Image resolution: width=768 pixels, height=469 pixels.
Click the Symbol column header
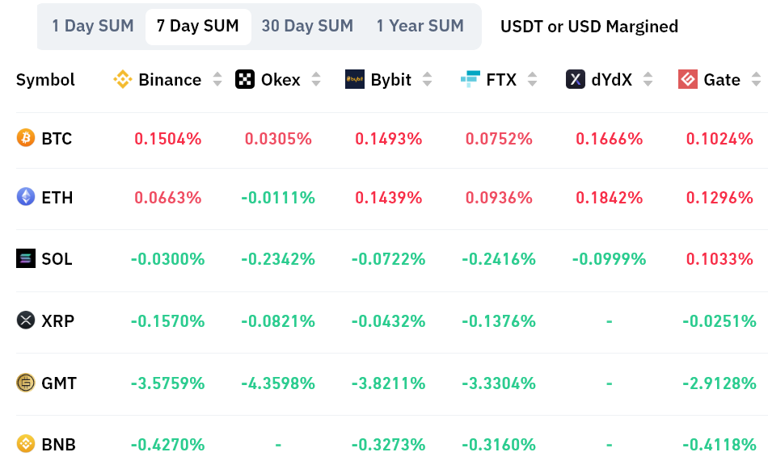pyautogui.click(x=45, y=80)
